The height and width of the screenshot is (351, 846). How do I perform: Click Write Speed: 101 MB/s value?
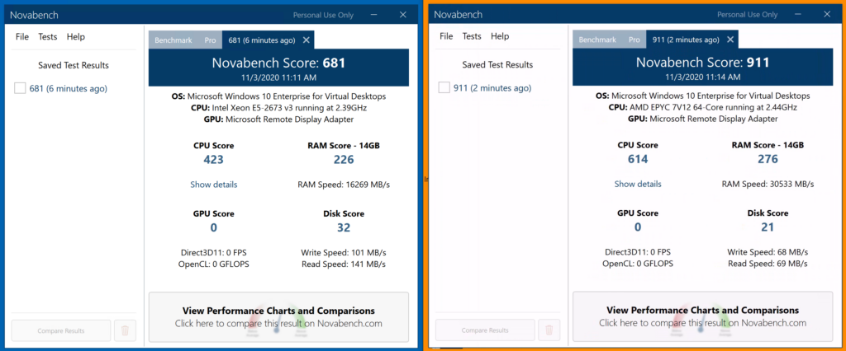click(344, 252)
